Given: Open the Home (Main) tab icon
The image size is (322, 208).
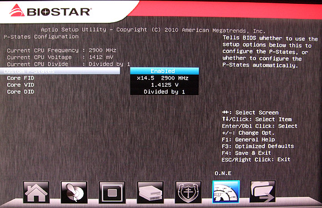Looking at the screenshot, I should click(x=36, y=192).
